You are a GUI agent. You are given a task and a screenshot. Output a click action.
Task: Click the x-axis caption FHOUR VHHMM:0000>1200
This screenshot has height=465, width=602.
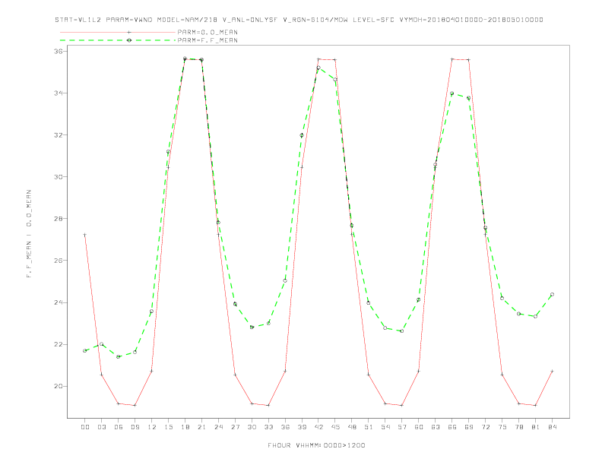point(316,445)
